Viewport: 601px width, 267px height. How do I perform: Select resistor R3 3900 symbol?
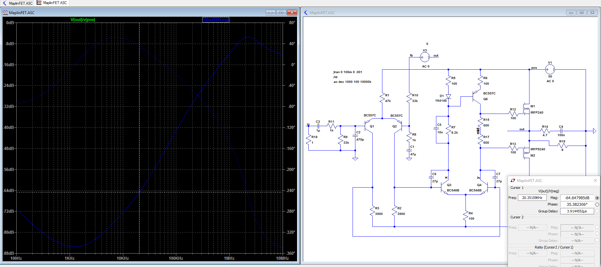(x=372, y=211)
